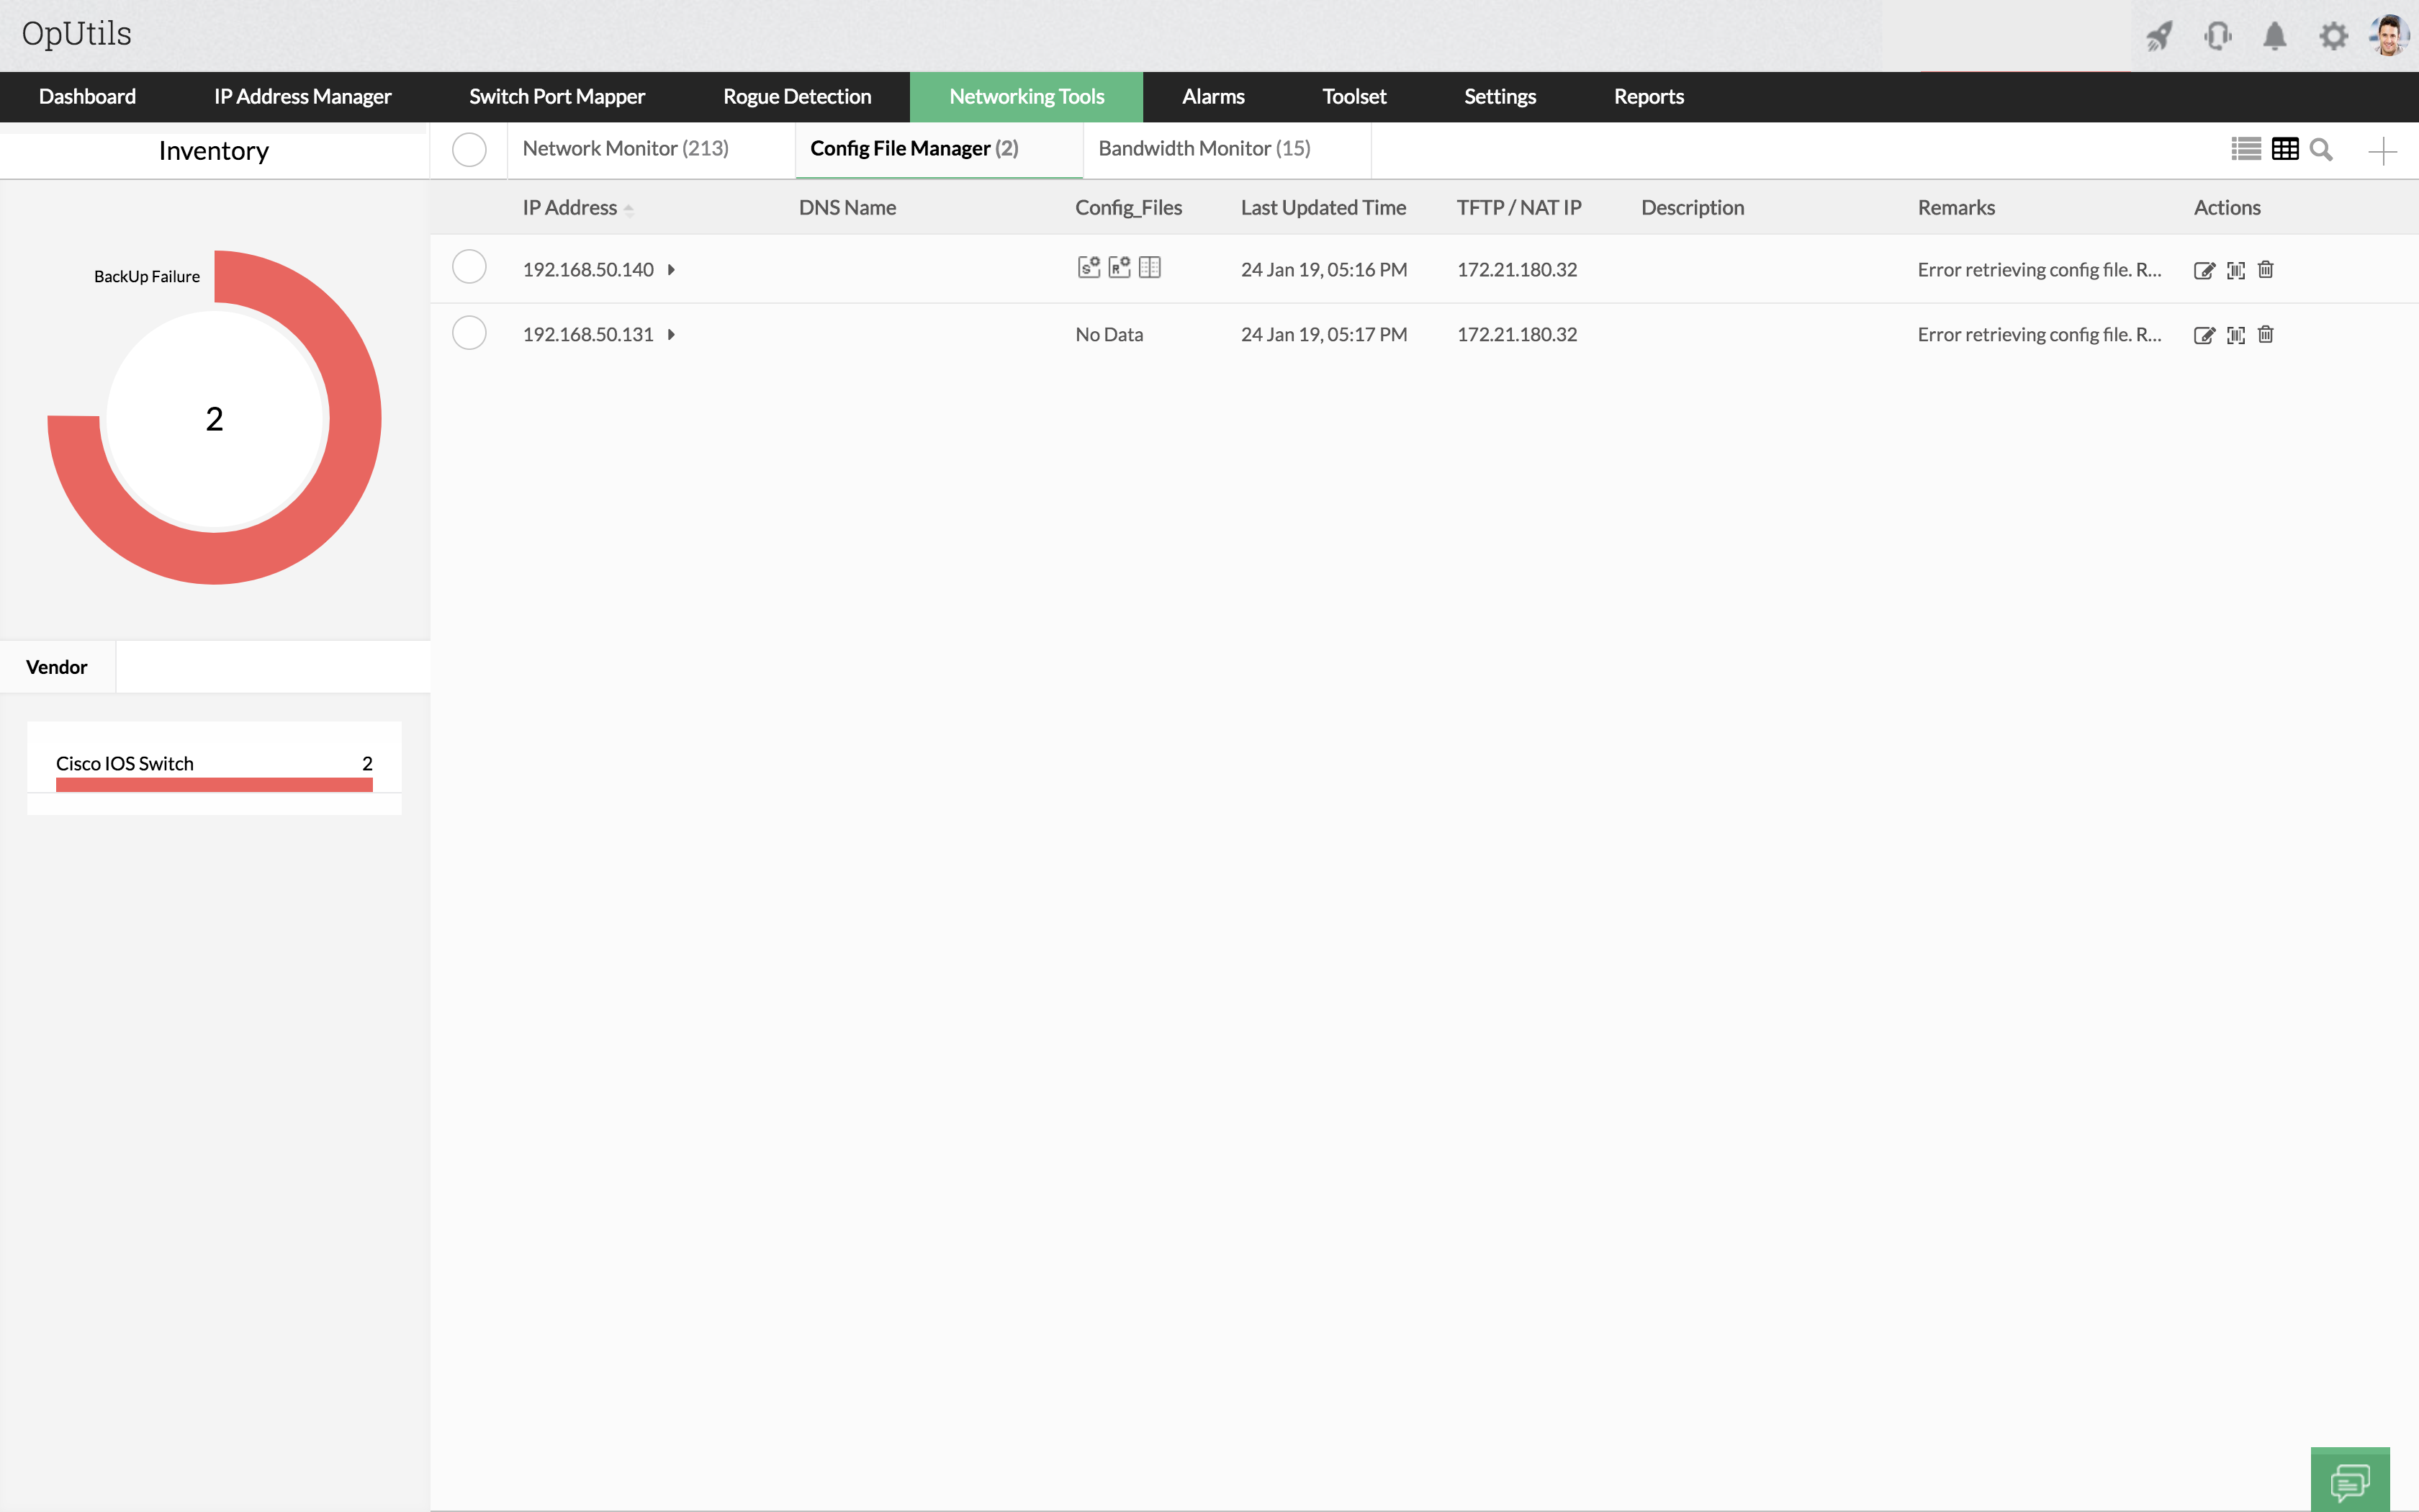The height and width of the screenshot is (1512, 2419).
Task: Click scan icon for 192.168.50.131
Action: [2235, 335]
